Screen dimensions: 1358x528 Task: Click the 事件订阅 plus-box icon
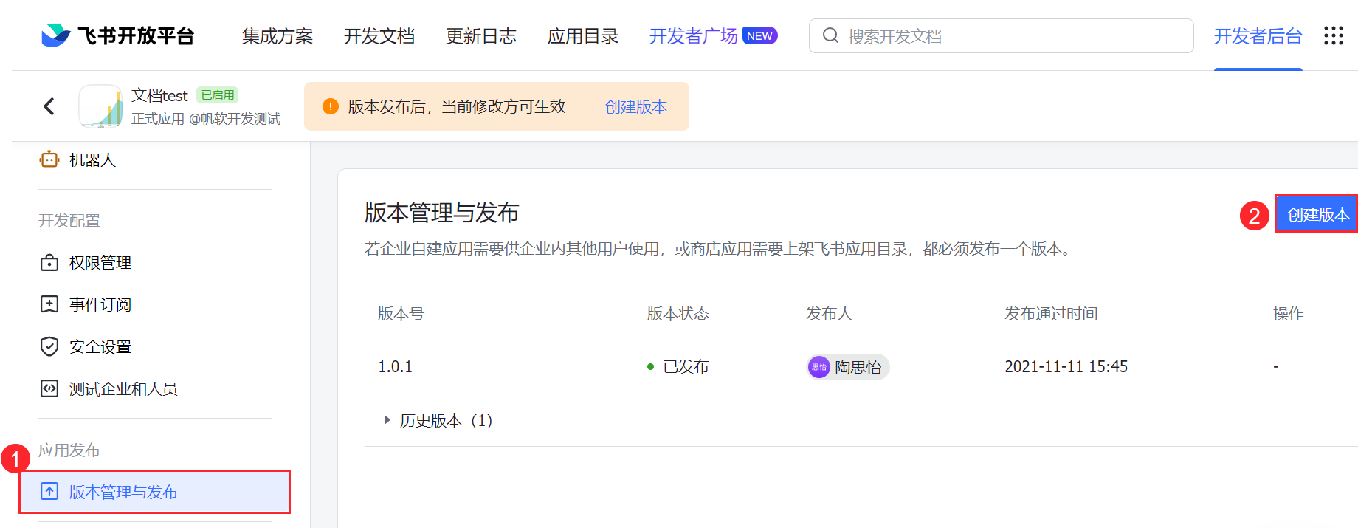point(49,304)
